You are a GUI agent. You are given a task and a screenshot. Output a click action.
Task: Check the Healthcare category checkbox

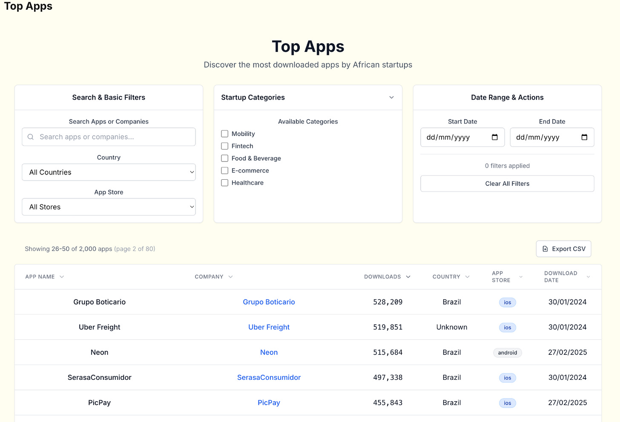coord(225,183)
